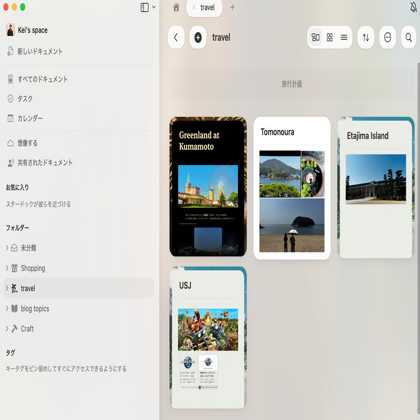Open the USJ document card
The height and width of the screenshot is (420, 420).
[x=208, y=338]
